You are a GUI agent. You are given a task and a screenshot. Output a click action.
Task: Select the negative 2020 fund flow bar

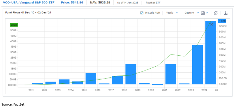click(157, 85)
